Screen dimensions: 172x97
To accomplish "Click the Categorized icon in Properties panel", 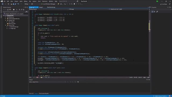I will tap(152, 12).
